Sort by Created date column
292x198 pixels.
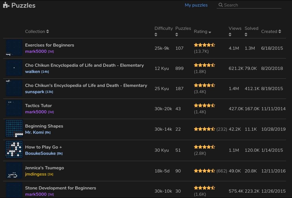tap(271, 32)
